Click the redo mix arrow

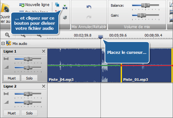[x=89, y=17]
